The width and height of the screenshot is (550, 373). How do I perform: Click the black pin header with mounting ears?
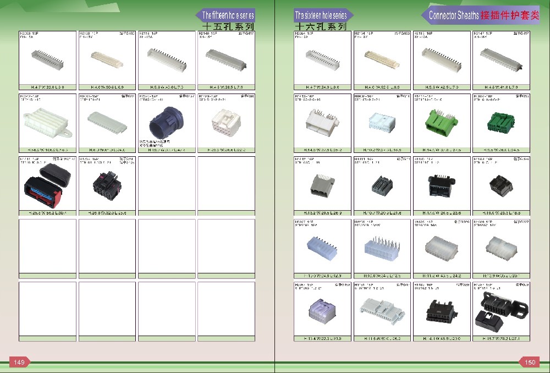tap(441, 185)
